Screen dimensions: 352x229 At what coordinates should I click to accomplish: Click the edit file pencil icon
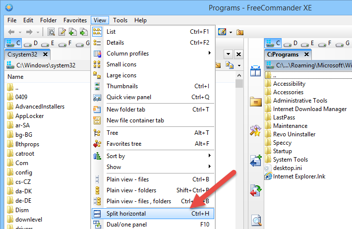point(62,32)
